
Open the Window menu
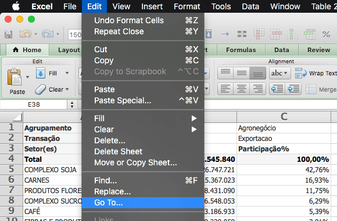(285, 6)
